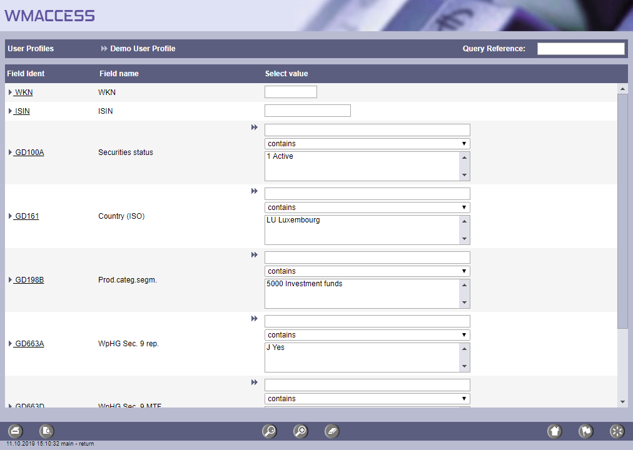Open the contains dropdown for WpHG Sec. 9 rep.
The image size is (633, 450).
click(x=367, y=334)
